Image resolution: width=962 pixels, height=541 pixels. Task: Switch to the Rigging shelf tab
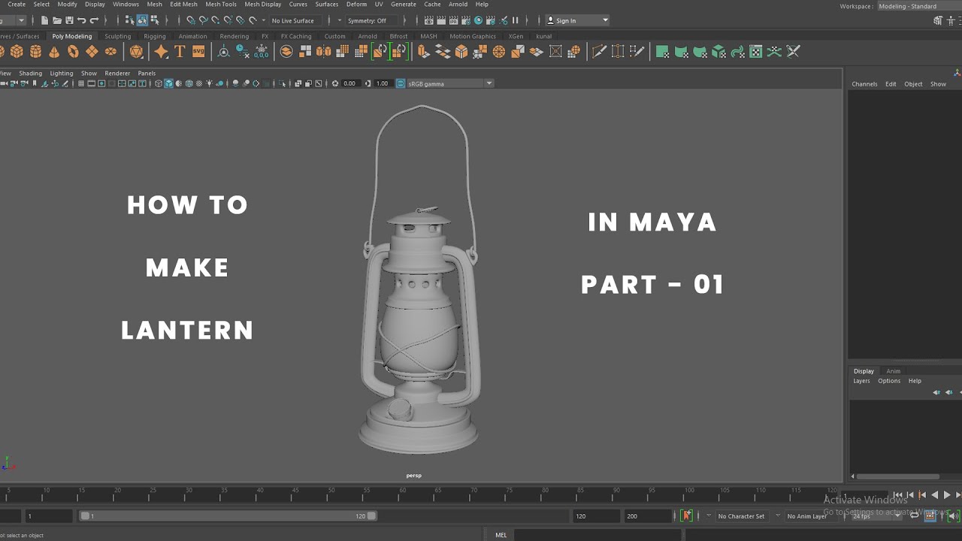tap(155, 36)
